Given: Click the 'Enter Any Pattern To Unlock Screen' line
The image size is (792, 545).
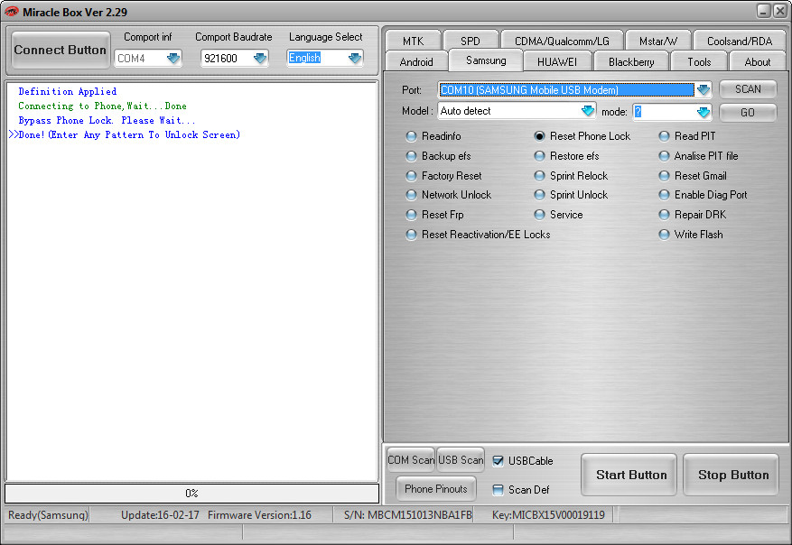Looking at the screenshot, I should 125,134.
